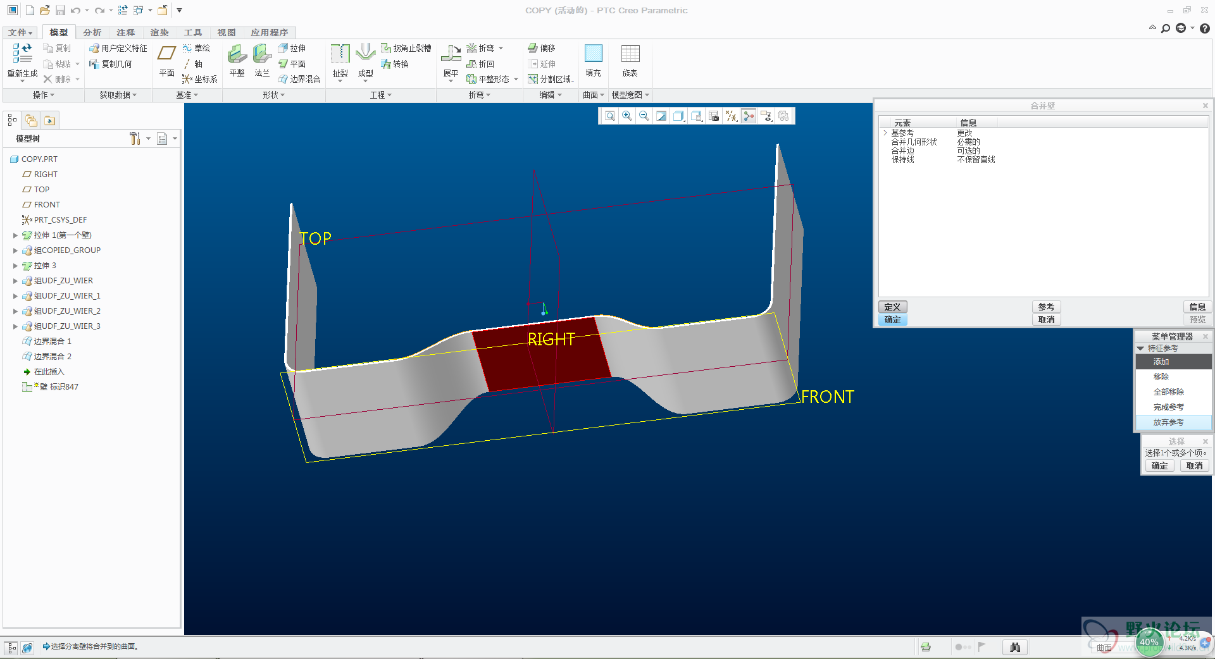The width and height of the screenshot is (1215, 659).
Task: Click the Find binoculars icon in status bar
Action: pyautogui.click(x=1015, y=647)
